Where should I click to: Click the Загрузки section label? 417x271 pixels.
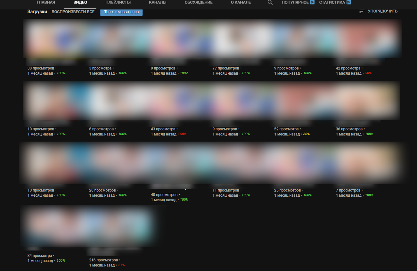click(x=37, y=11)
